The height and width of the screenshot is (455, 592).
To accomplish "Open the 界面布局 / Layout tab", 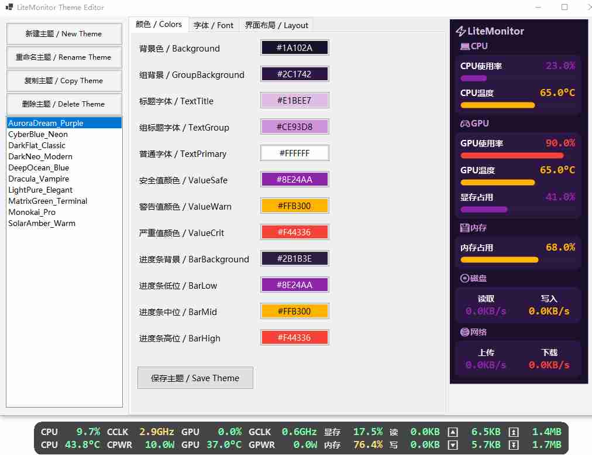I will click(x=276, y=25).
